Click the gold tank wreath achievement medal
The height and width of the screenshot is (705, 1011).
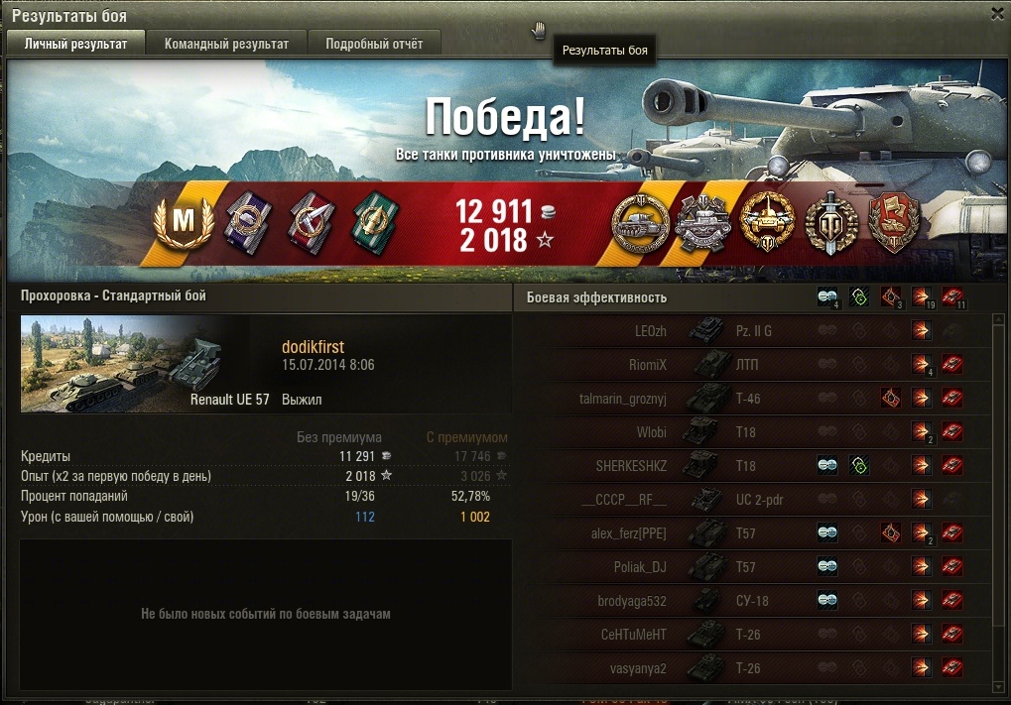pyautogui.click(x=767, y=223)
